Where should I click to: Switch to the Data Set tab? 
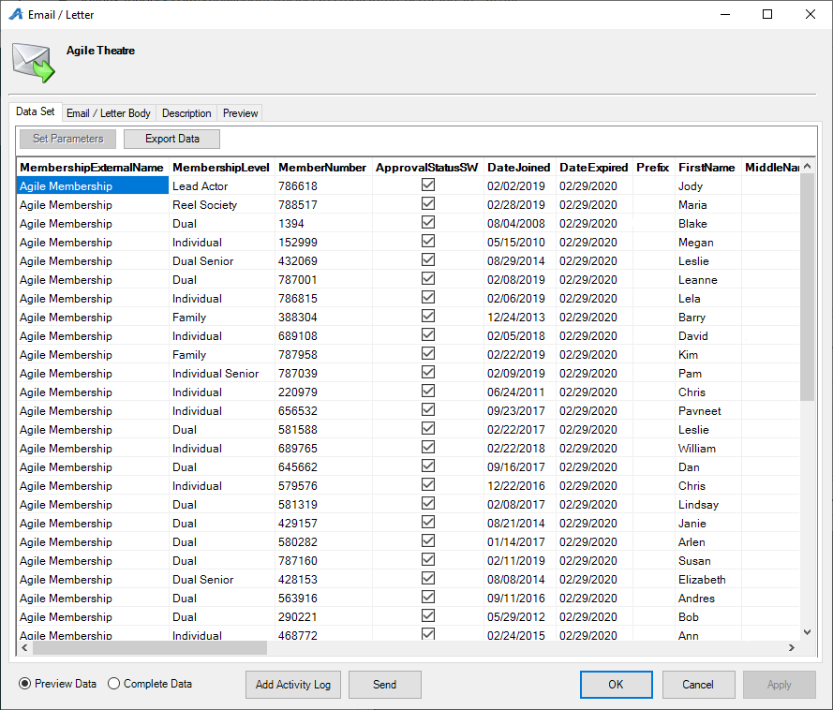35,111
